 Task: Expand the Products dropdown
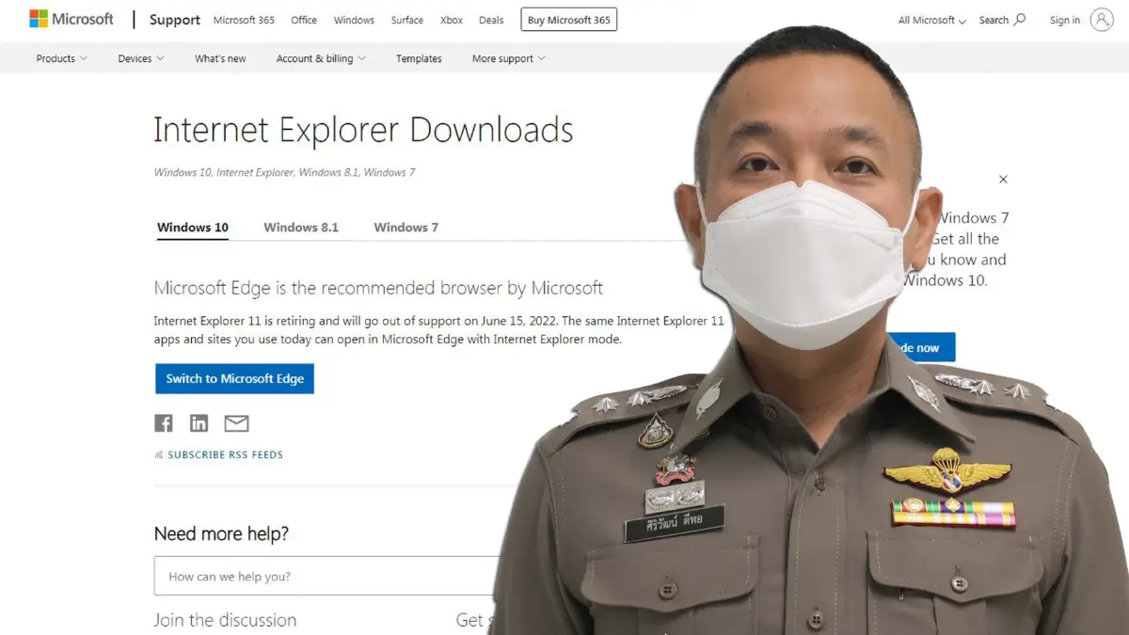click(61, 58)
